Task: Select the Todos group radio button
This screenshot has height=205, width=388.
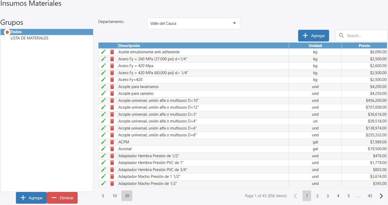Action: click(x=7, y=32)
